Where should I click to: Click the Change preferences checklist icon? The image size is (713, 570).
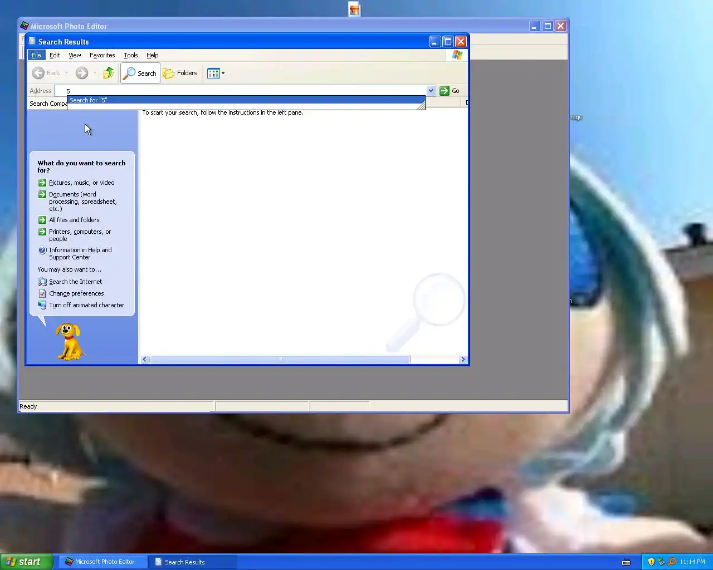click(42, 293)
